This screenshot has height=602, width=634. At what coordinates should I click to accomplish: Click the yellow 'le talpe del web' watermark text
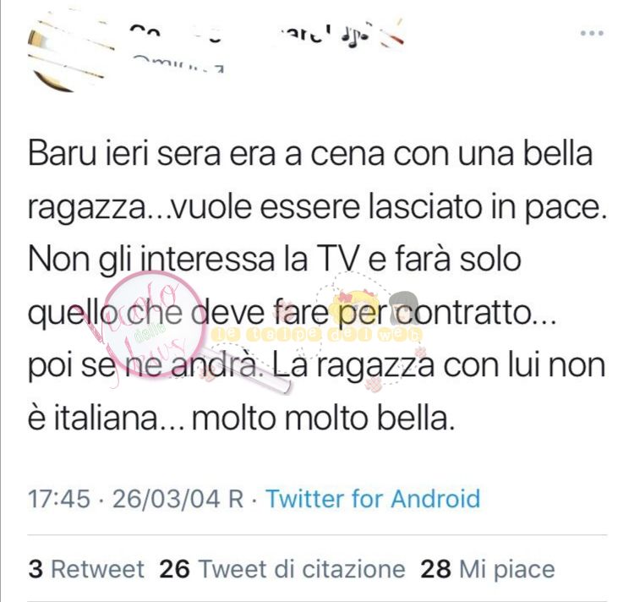pos(317,334)
